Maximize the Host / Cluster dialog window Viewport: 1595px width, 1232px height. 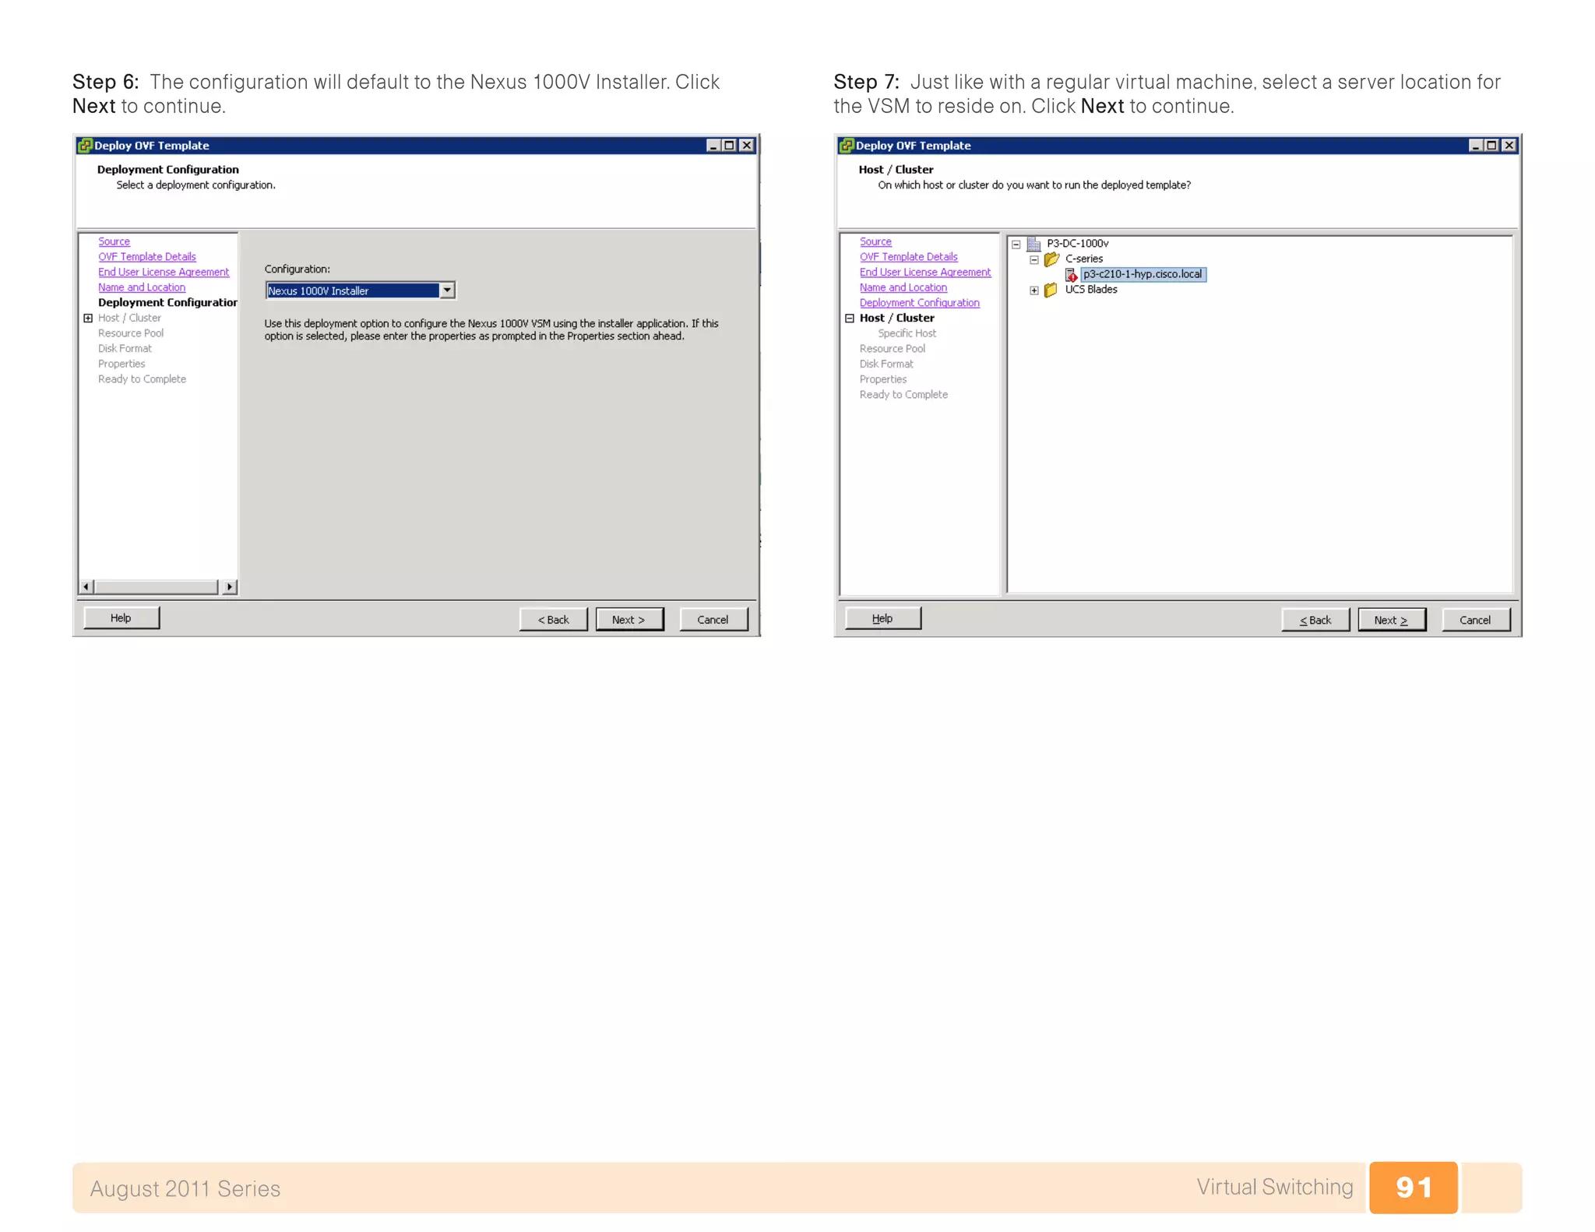click(x=1491, y=146)
